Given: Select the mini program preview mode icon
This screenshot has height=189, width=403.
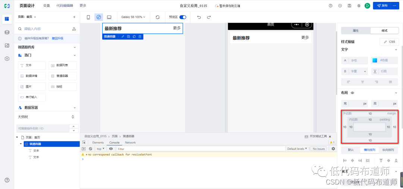Looking at the screenshot, I should click(99, 17).
